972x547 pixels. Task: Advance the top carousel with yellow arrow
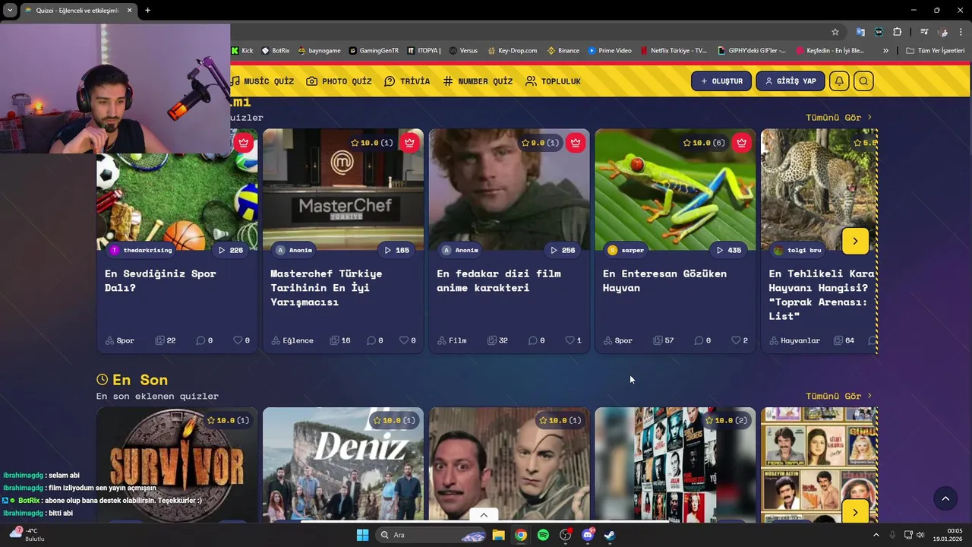click(x=855, y=241)
